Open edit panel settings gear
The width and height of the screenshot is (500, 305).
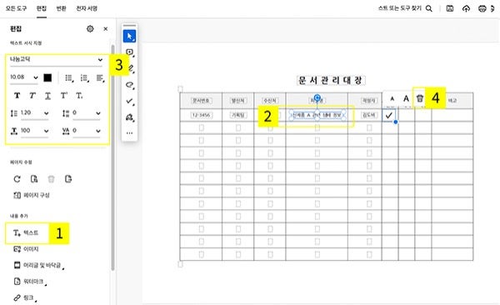pyautogui.click(x=90, y=28)
